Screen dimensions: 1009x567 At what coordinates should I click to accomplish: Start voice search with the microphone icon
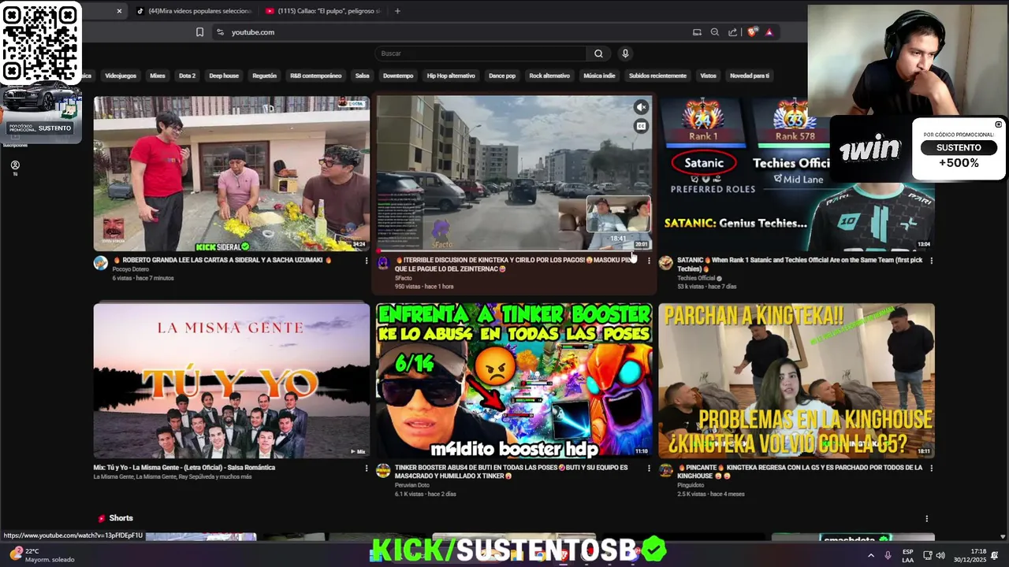[625, 54]
